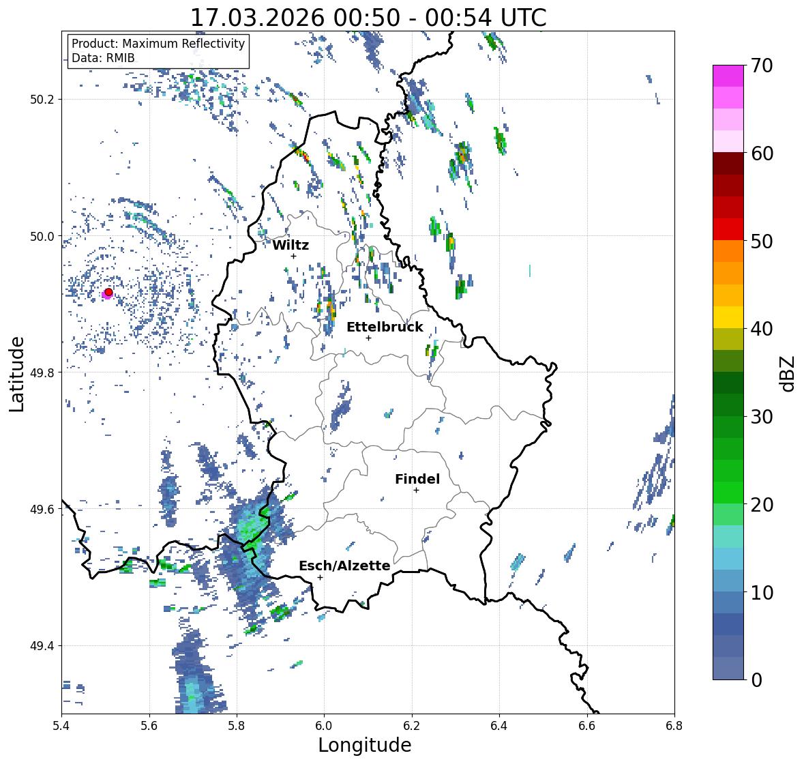Click the Longitude axis label
The height and width of the screenshot is (762, 804).
tap(365, 745)
